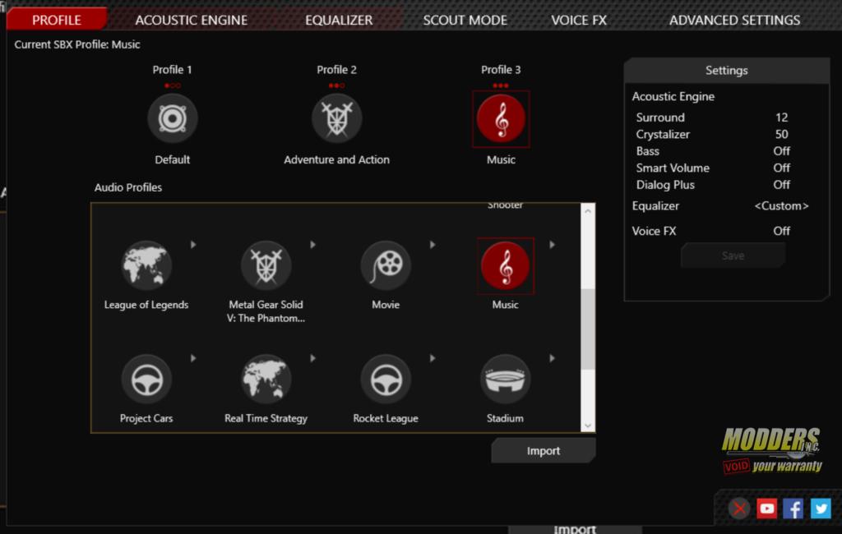Open the Equalizer tab
The image size is (842, 534).
pyautogui.click(x=339, y=20)
